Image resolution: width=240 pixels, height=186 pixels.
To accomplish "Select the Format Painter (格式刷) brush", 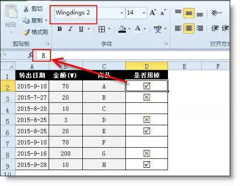I will [x=36, y=32].
